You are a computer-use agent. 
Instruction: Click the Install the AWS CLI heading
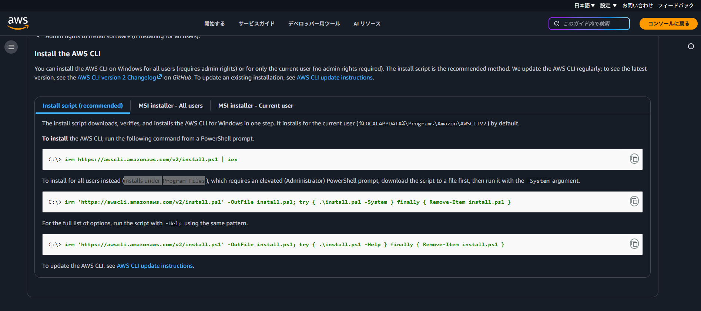click(x=67, y=54)
